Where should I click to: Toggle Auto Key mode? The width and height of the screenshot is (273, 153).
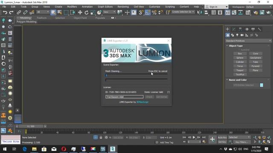point(222,137)
